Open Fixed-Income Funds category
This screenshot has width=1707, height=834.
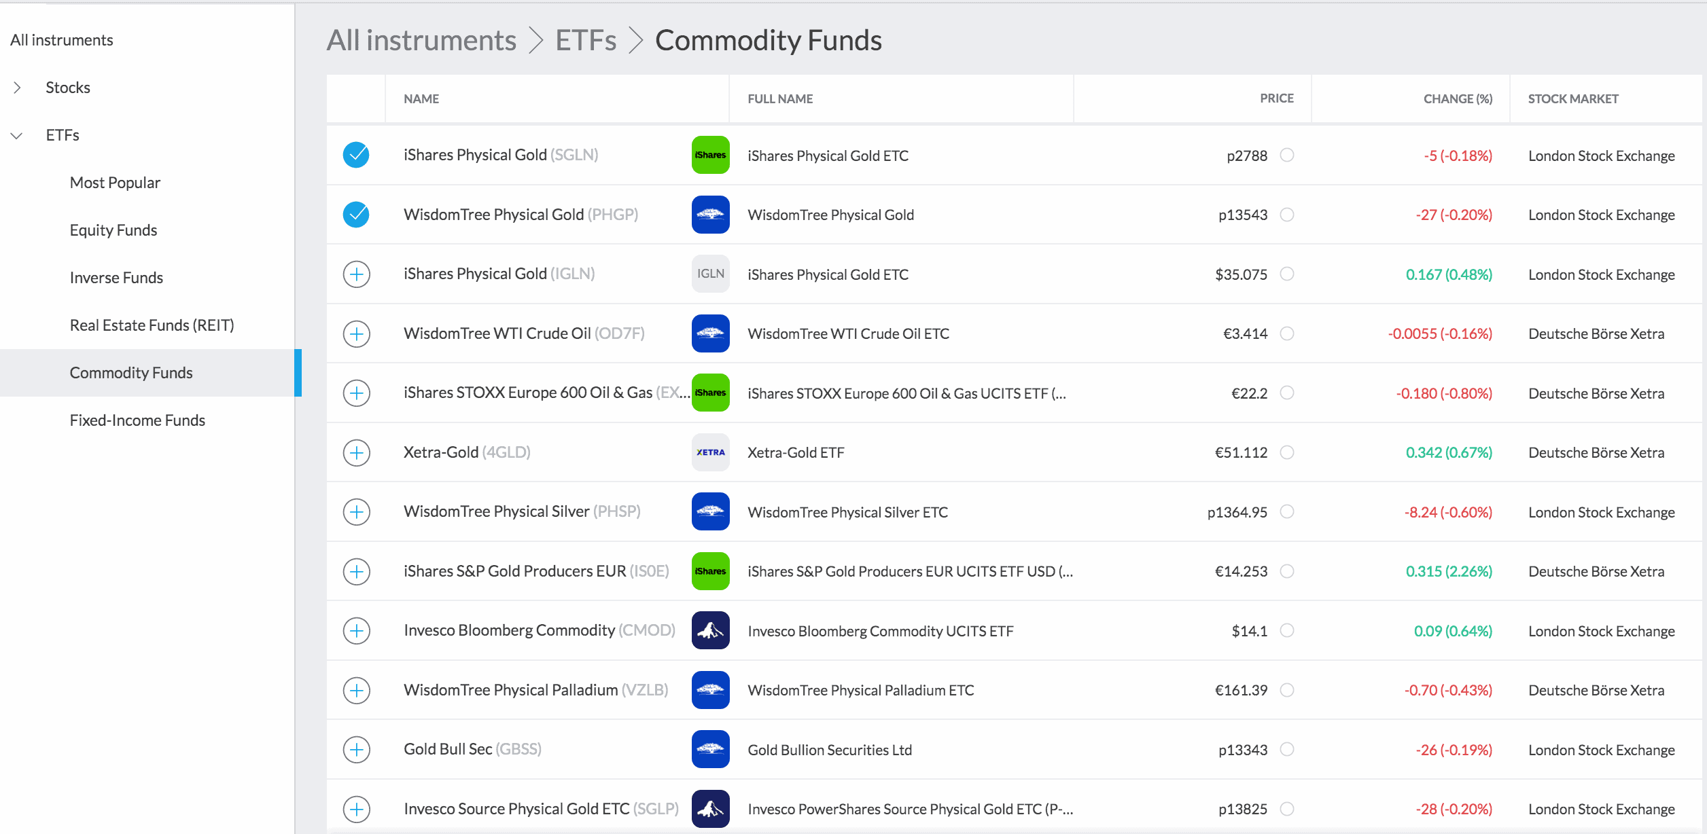(137, 420)
